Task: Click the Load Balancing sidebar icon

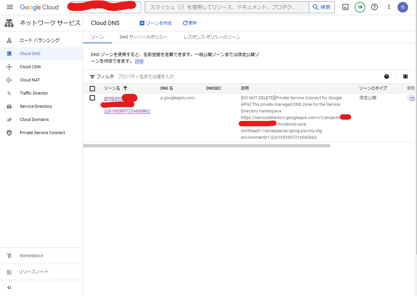Action: pos(9,40)
